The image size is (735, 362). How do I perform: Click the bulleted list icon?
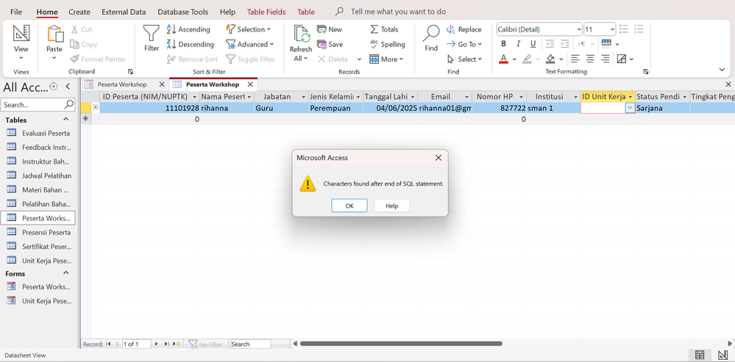[x=623, y=29]
